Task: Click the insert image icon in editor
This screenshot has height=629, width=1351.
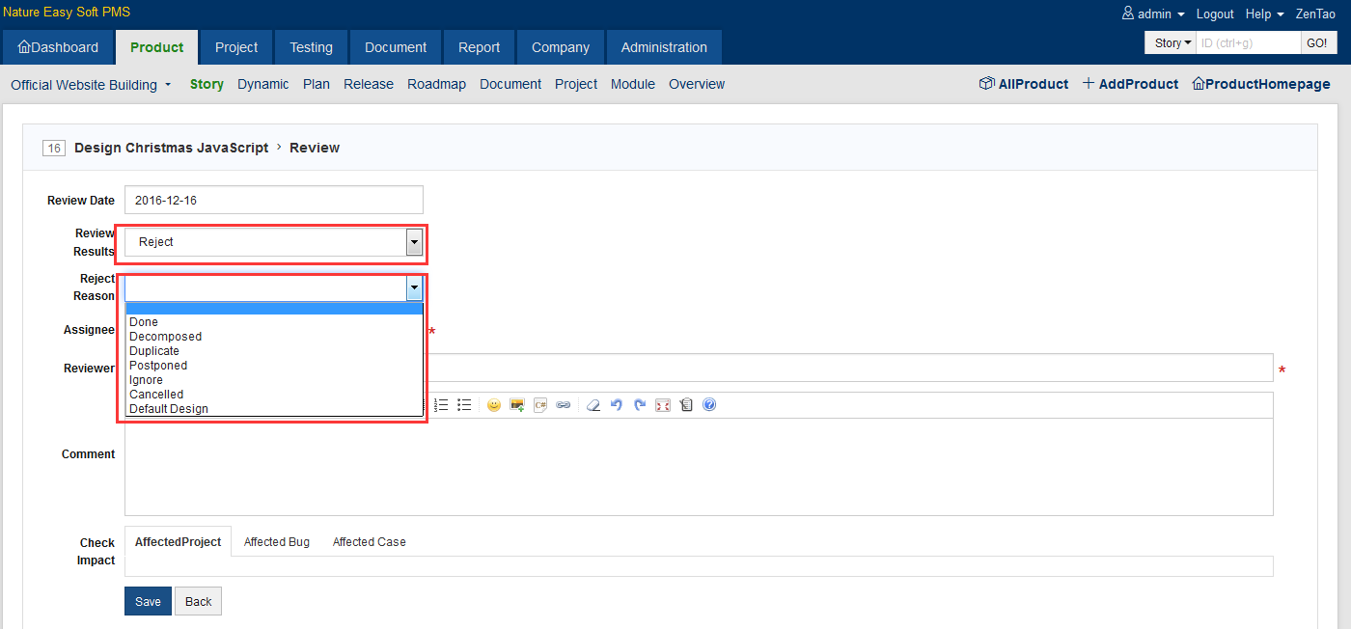Action: [517, 405]
